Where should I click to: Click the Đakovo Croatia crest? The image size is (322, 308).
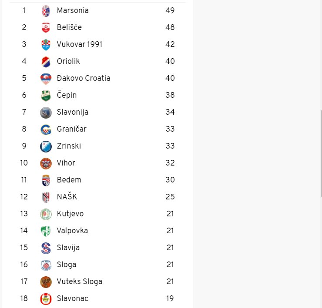(x=46, y=78)
